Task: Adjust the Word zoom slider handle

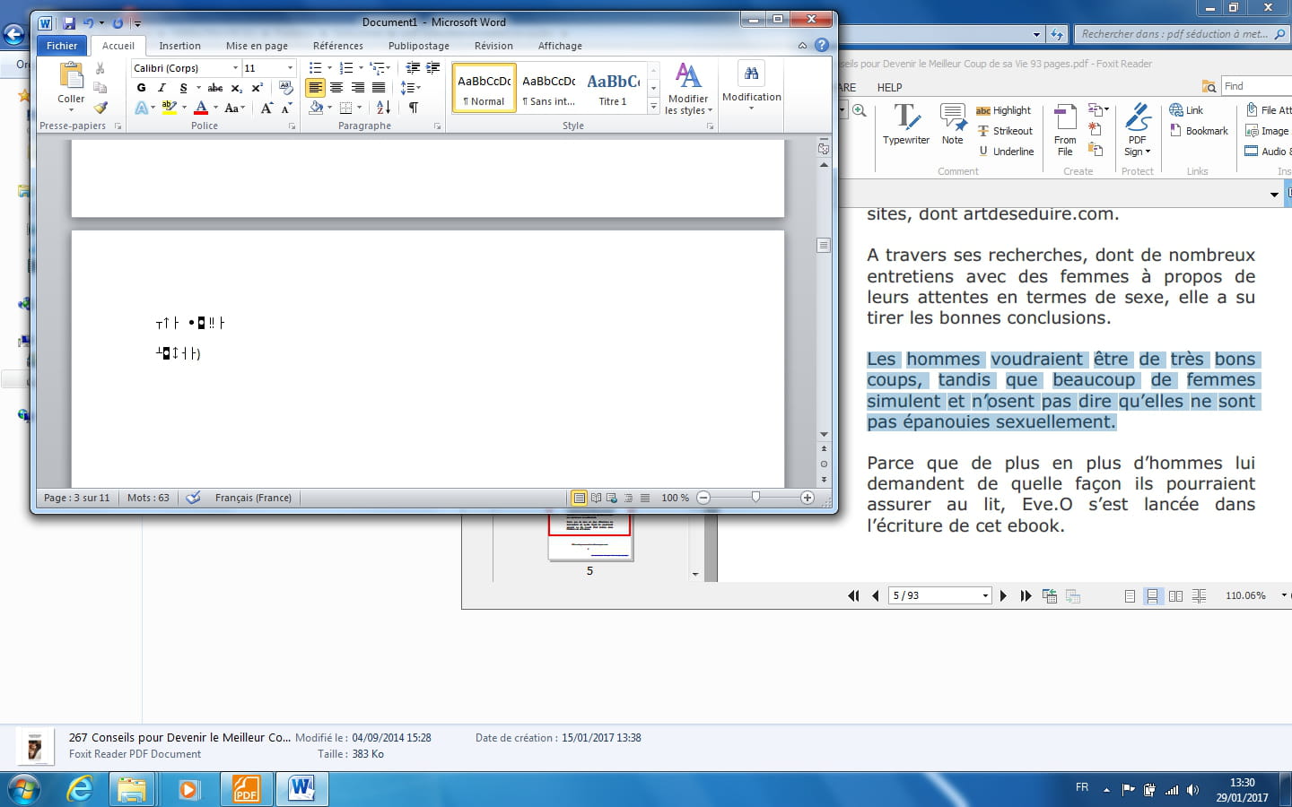Action: 755,498
